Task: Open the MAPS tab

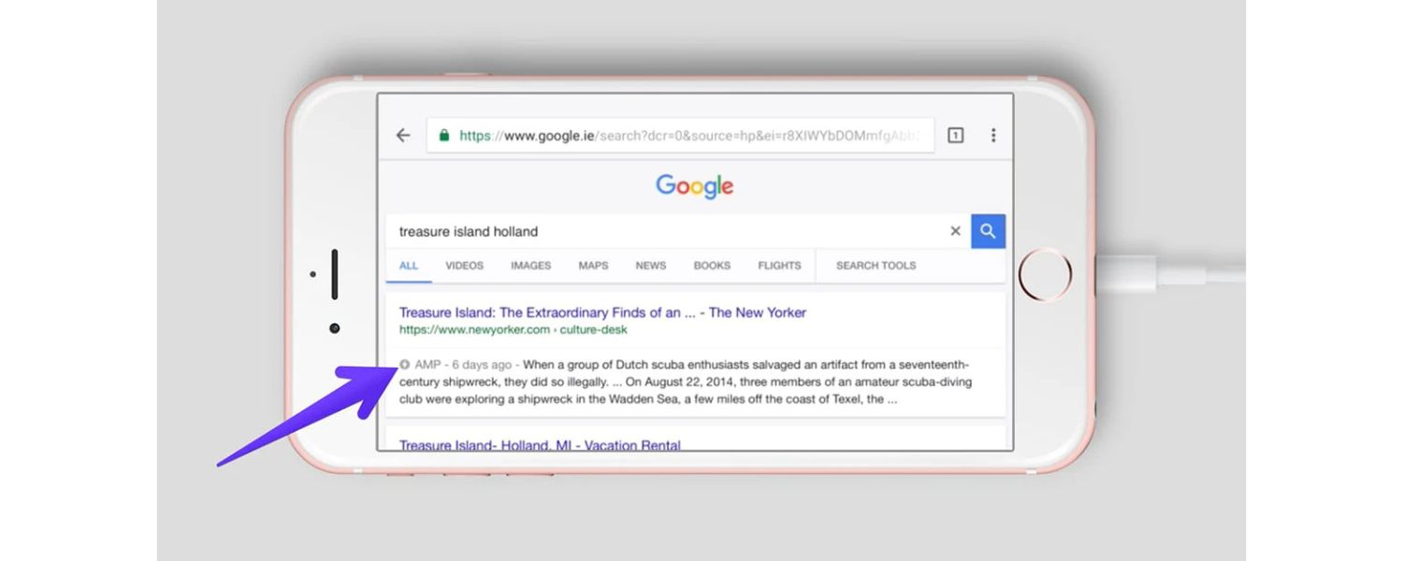Action: (x=593, y=266)
